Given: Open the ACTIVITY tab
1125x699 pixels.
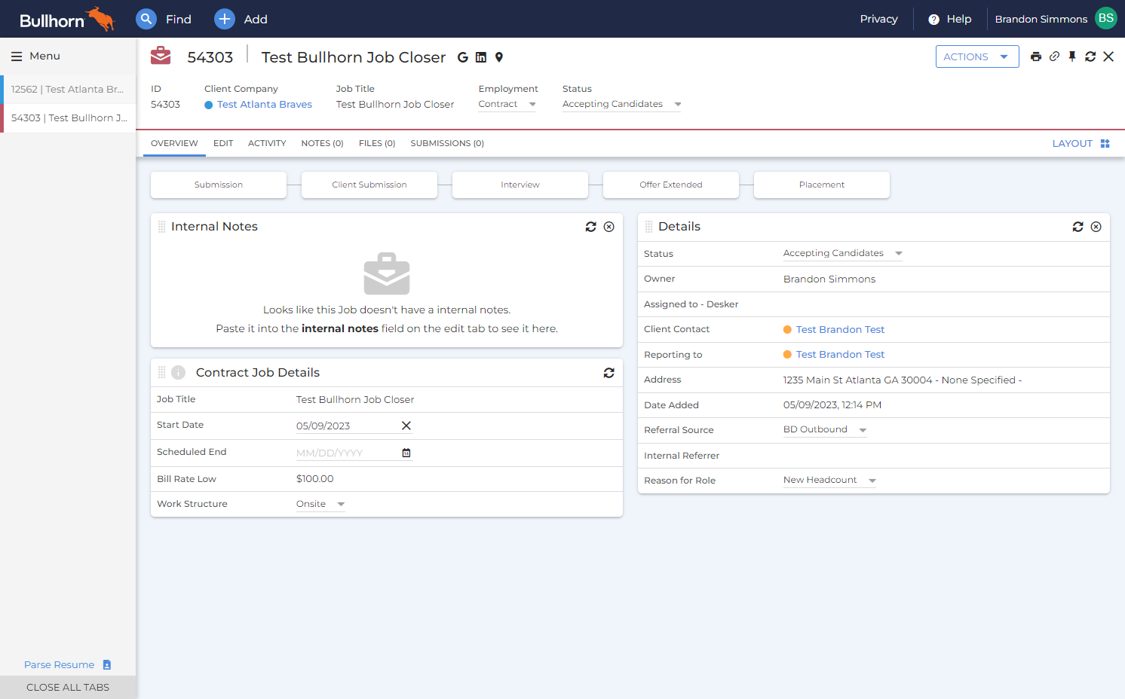Looking at the screenshot, I should (267, 143).
